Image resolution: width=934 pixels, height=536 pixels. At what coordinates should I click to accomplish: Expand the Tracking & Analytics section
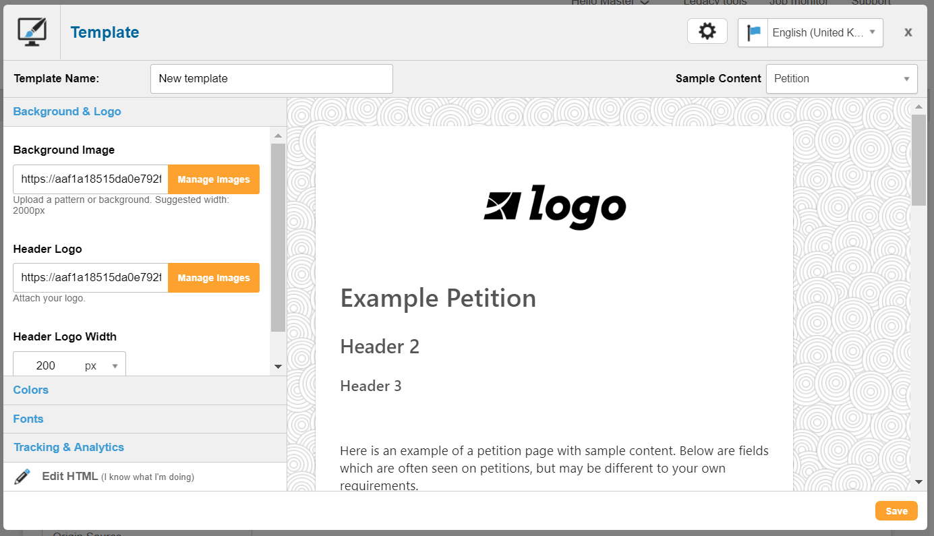click(x=69, y=447)
